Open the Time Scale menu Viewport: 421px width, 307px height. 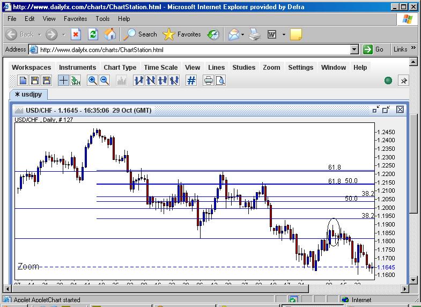(x=161, y=68)
